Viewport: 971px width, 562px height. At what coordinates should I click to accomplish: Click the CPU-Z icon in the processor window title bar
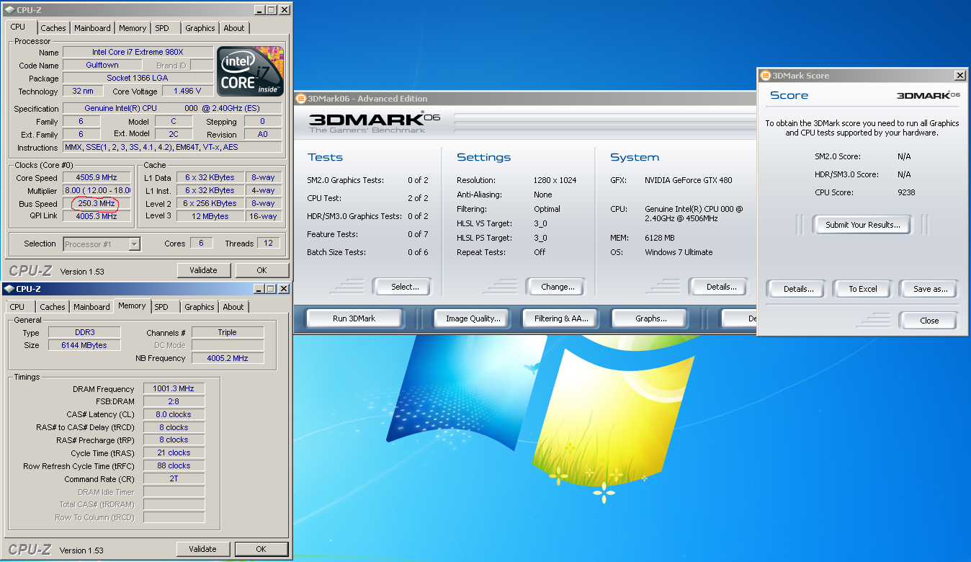9,10
